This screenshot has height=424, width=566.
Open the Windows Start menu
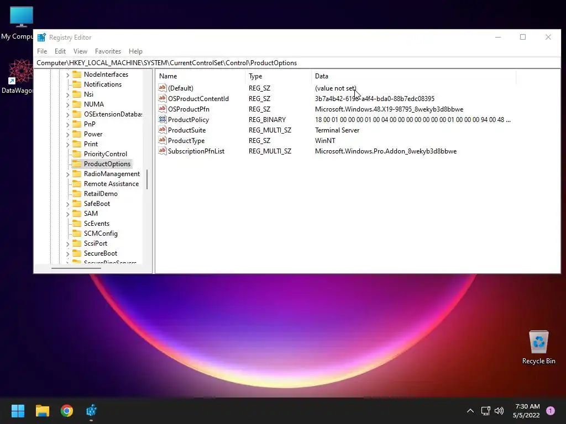point(18,411)
